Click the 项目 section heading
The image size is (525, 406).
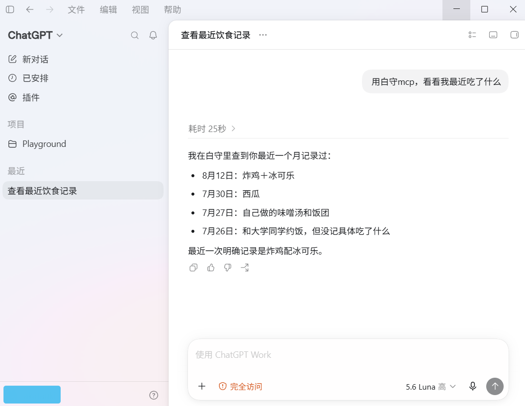(16, 124)
